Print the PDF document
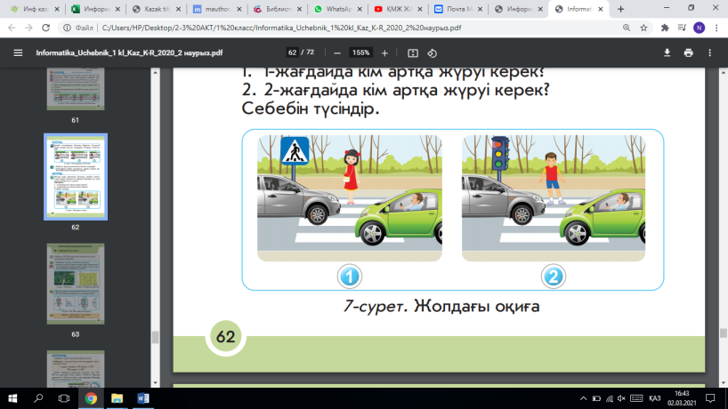Viewport: 728px width, 409px height. (x=689, y=52)
